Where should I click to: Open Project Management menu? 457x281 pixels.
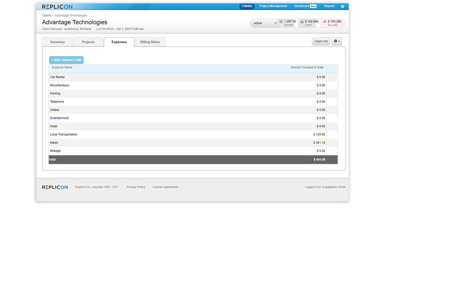coord(273,6)
